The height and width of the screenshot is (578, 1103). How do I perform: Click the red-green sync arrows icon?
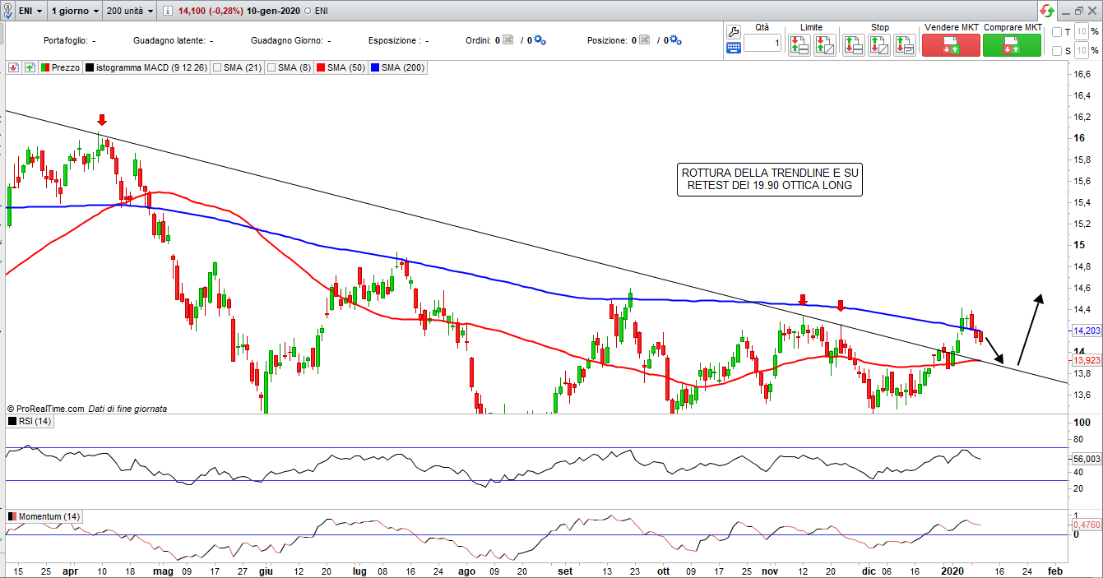pos(1045,11)
